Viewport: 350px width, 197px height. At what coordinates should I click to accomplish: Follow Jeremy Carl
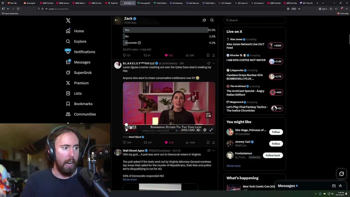276,144
